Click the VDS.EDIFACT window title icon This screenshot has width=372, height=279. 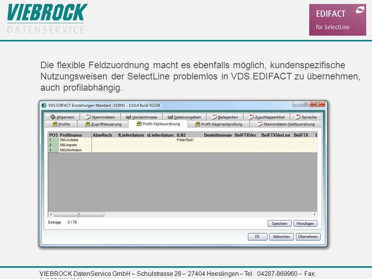tap(44, 105)
